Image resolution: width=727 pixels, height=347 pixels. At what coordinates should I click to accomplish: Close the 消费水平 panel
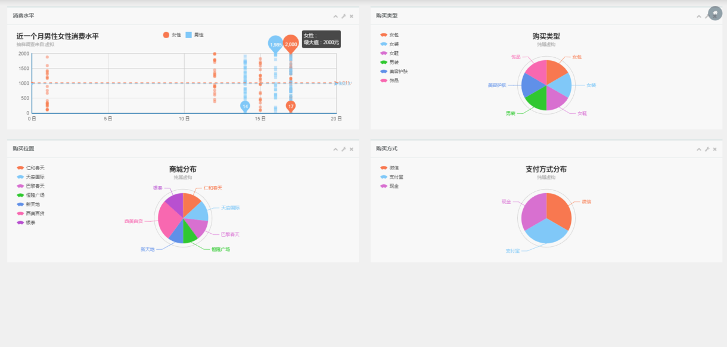pyautogui.click(x=352, y=16)
